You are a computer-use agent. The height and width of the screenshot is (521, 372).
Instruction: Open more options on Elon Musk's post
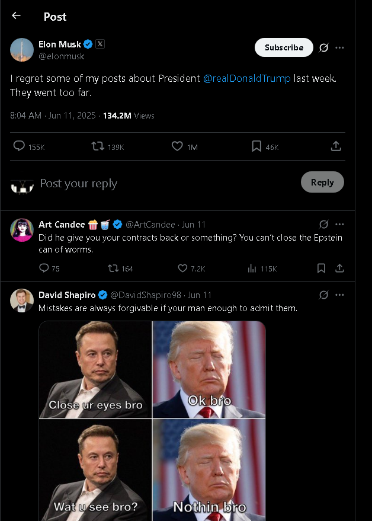[x=339, y=48]
